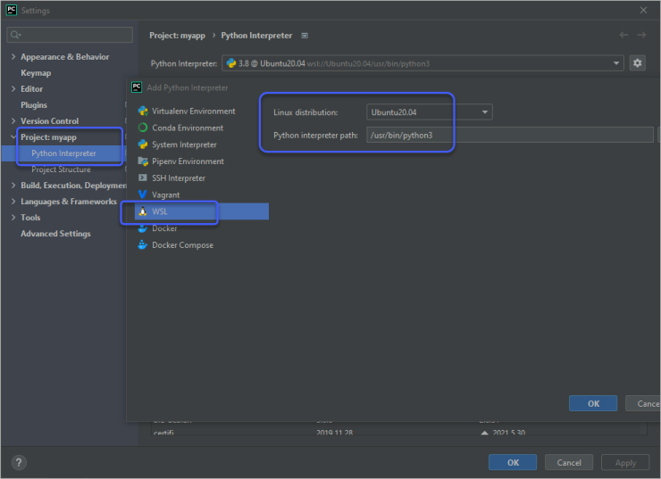Open the Linux distribution dropdown

[x=429, y=112]
